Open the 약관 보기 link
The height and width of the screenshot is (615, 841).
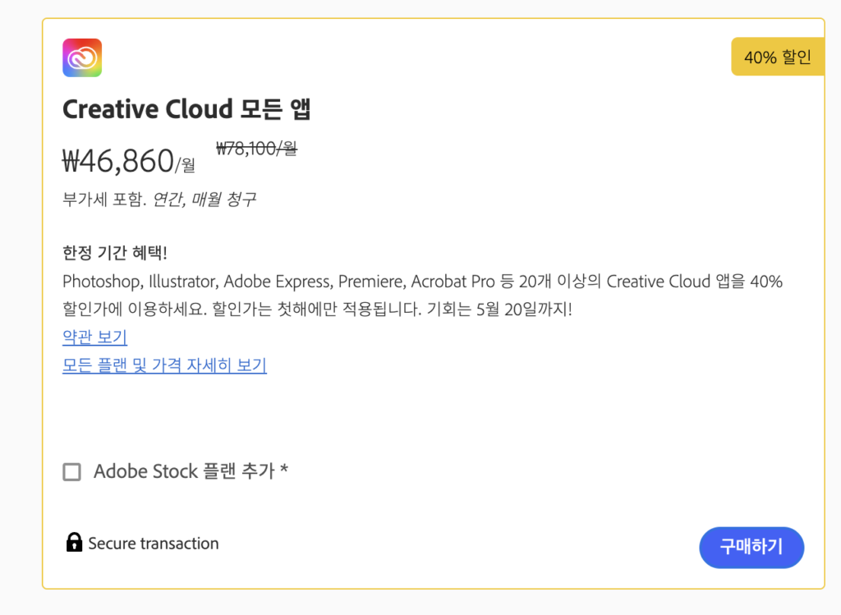[x=95, y=337]
